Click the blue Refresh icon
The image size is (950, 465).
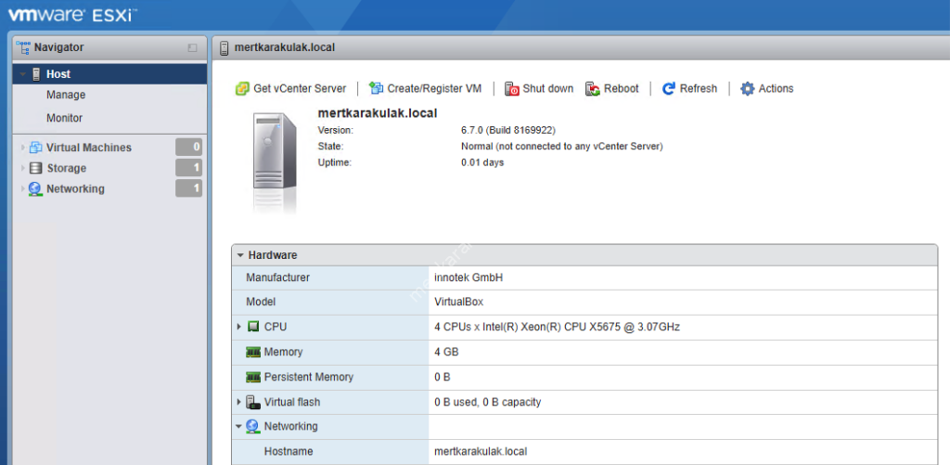(x=668, y=89)
